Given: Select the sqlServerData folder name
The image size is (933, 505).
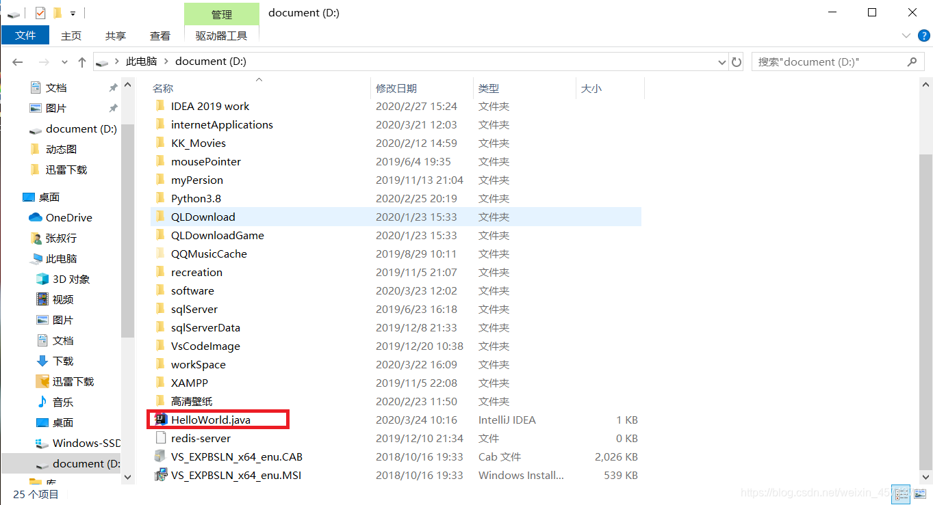Looking at the screenshot, I should (x=206, y=327).
